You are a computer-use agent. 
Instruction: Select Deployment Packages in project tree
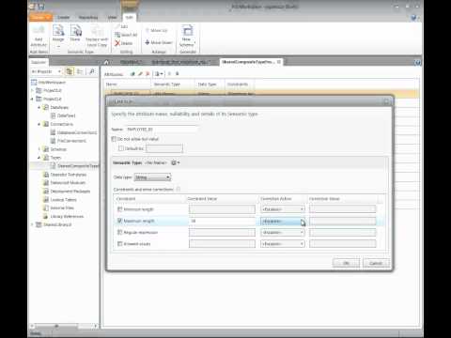pyautogui.click(x=67, y=191)
